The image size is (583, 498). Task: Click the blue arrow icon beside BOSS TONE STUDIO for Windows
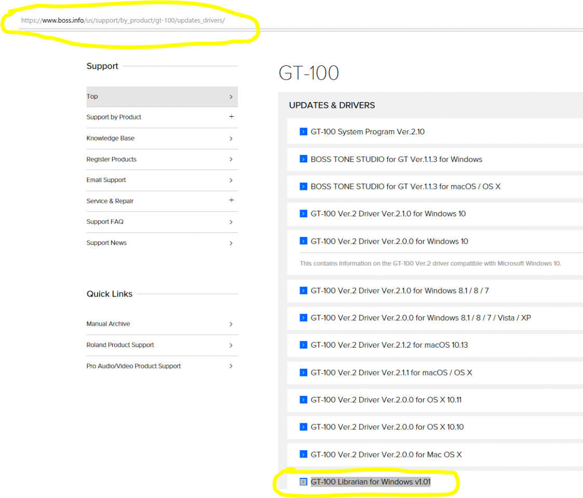[x=303, y=159]
